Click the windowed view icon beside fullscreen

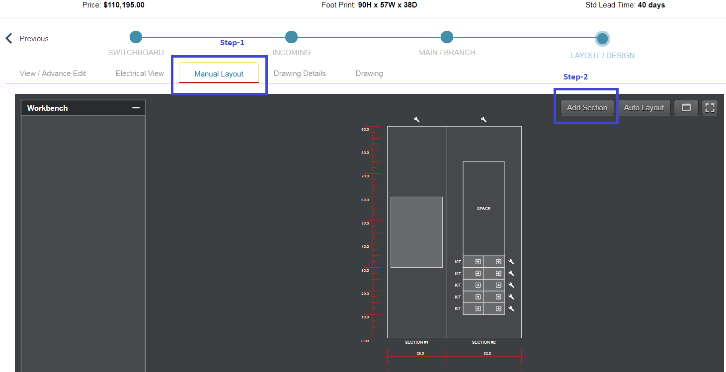[686, 107]
